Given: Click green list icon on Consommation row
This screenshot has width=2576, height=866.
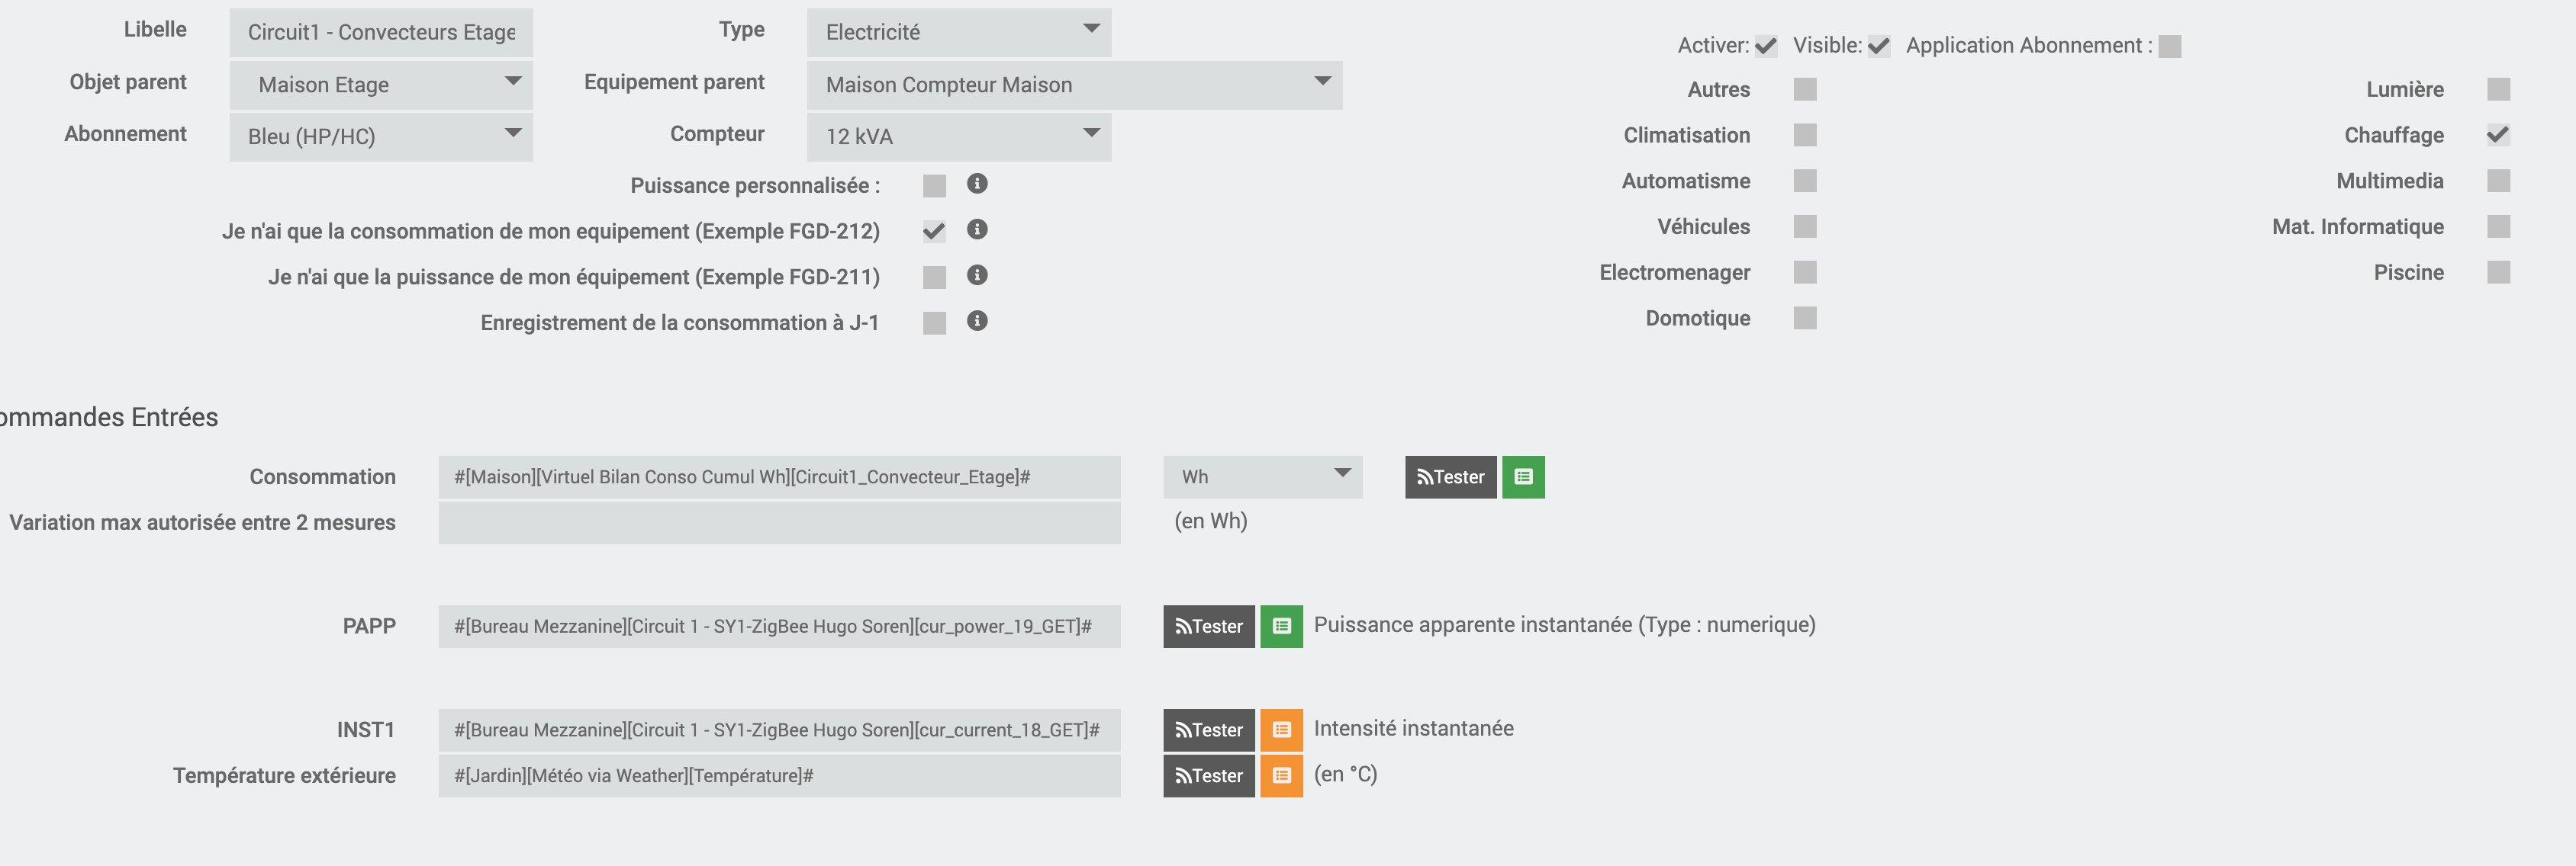Looking at the screenshot, I should (x=1523, y=477).
